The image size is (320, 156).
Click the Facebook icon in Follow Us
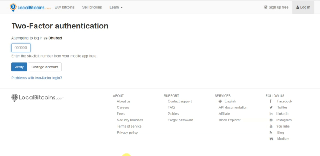pos(271,101)
